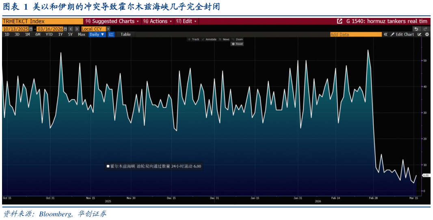Open the chart settings gear icon
The image size is (433, 220).
tap(427, 35)
